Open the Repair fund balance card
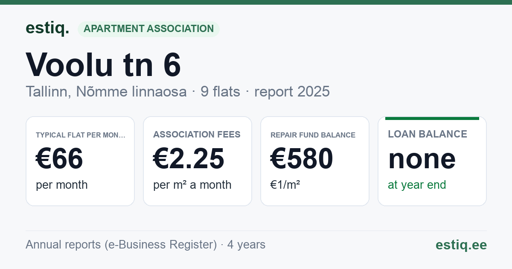Screen dimensions: 512x269 click(x=315, y=161)
